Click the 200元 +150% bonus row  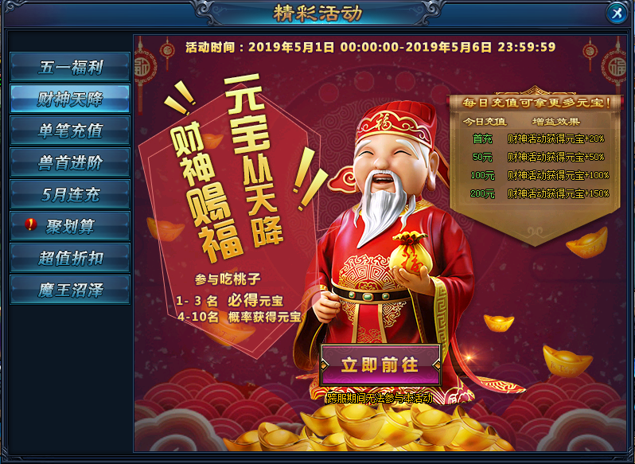pyautogui.click(x=539, y=193)
